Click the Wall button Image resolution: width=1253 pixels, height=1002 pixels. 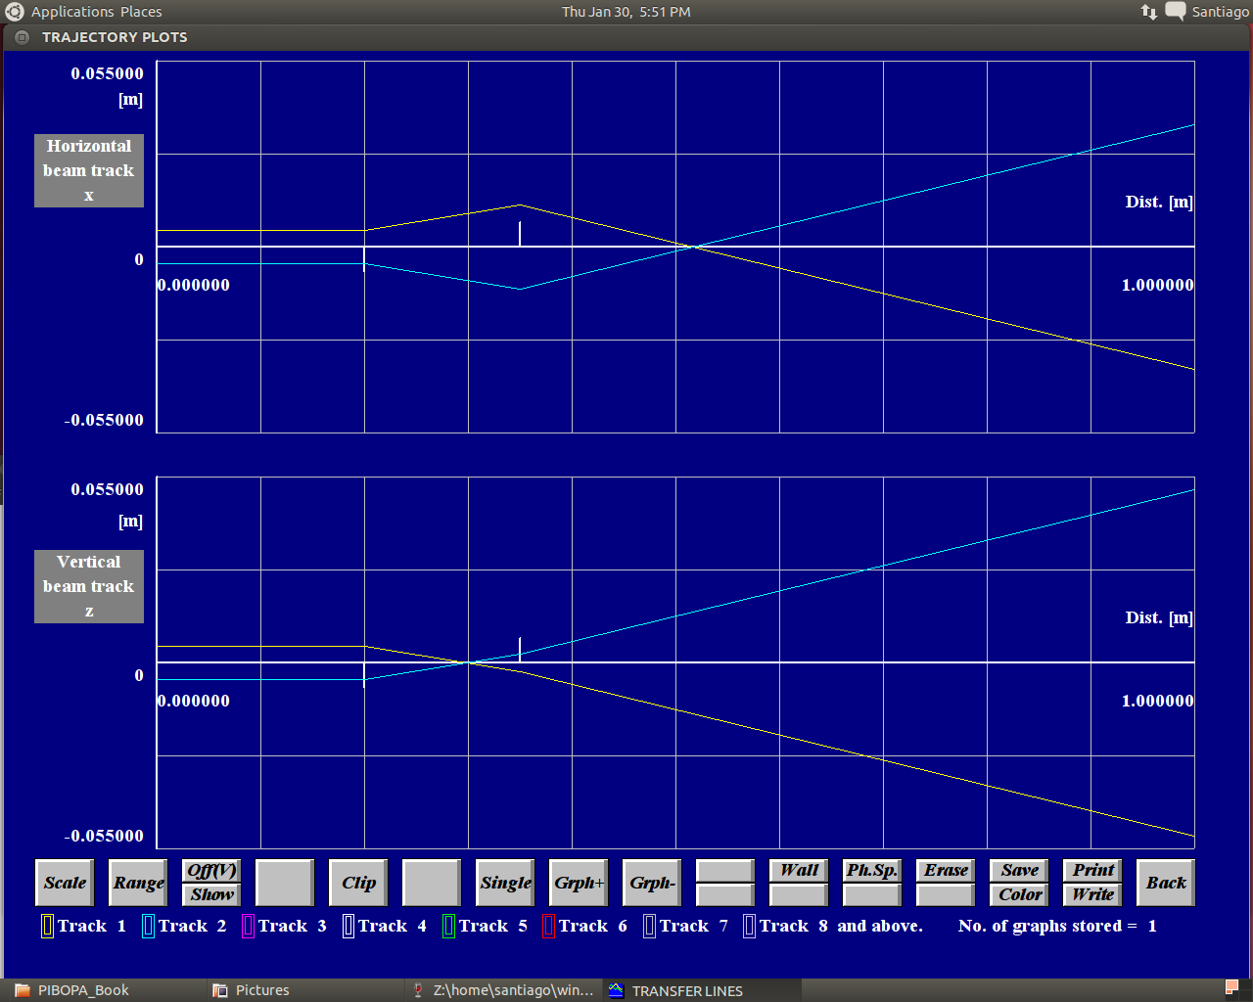tap(799, 871)
